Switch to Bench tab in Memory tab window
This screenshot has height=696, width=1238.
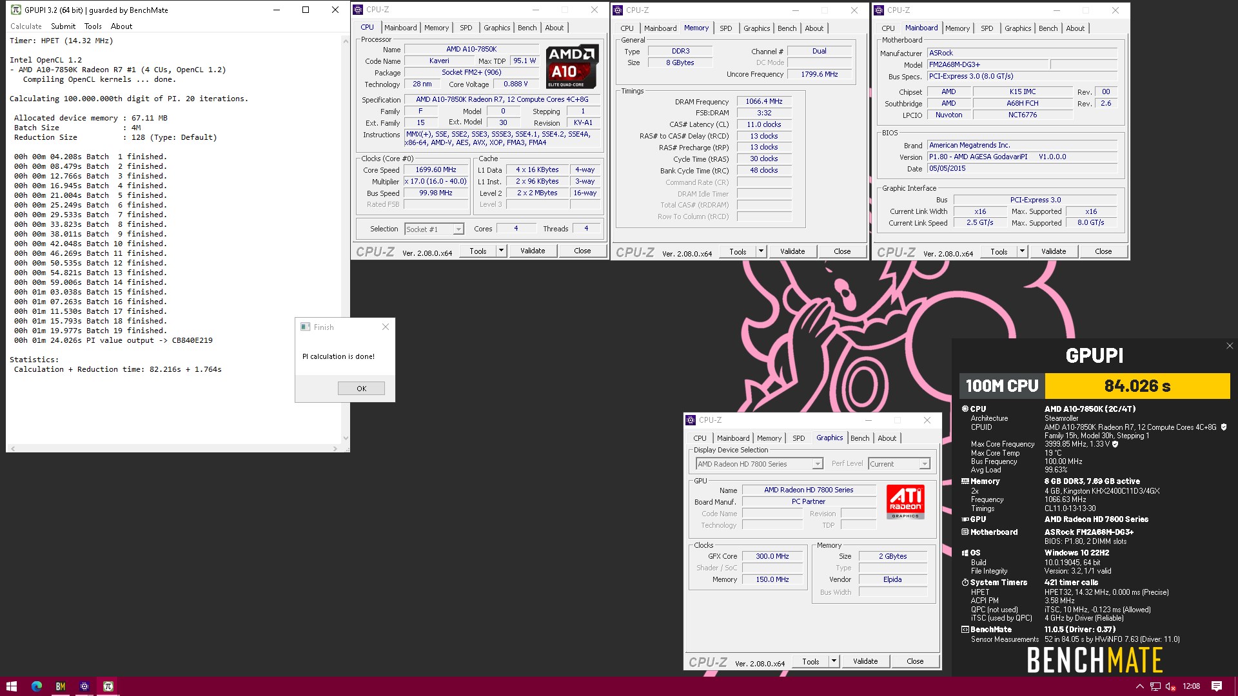(787, 28)
